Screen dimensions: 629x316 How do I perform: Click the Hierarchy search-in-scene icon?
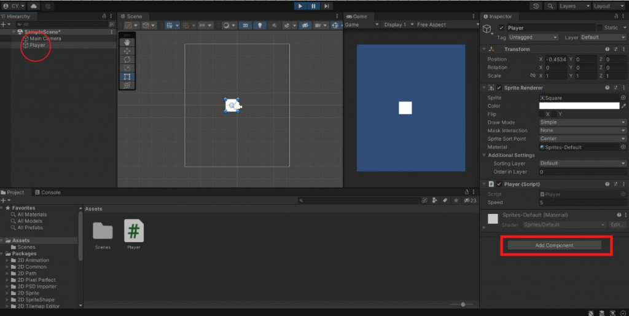[112, 25]
